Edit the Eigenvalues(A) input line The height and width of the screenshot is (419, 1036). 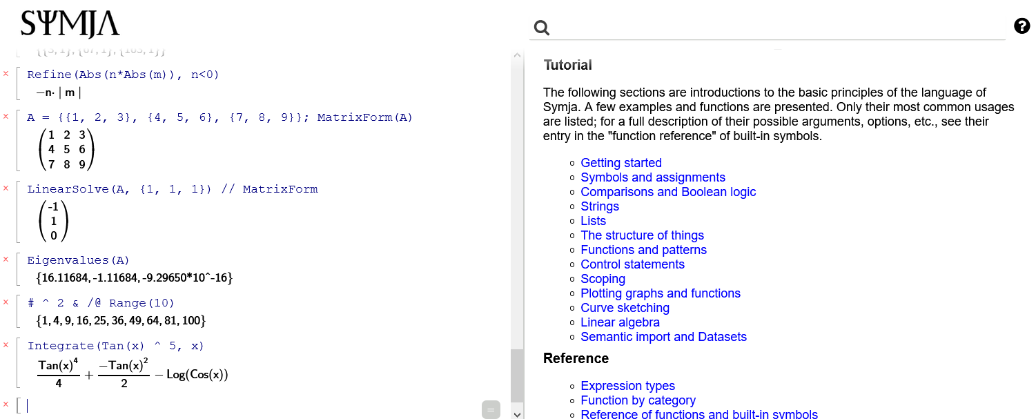[x=79, y=260]
